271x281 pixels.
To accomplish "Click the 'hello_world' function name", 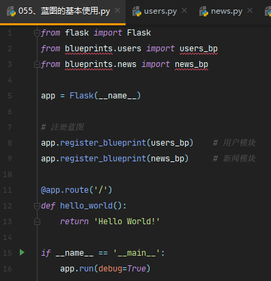I will click(86, 206).
